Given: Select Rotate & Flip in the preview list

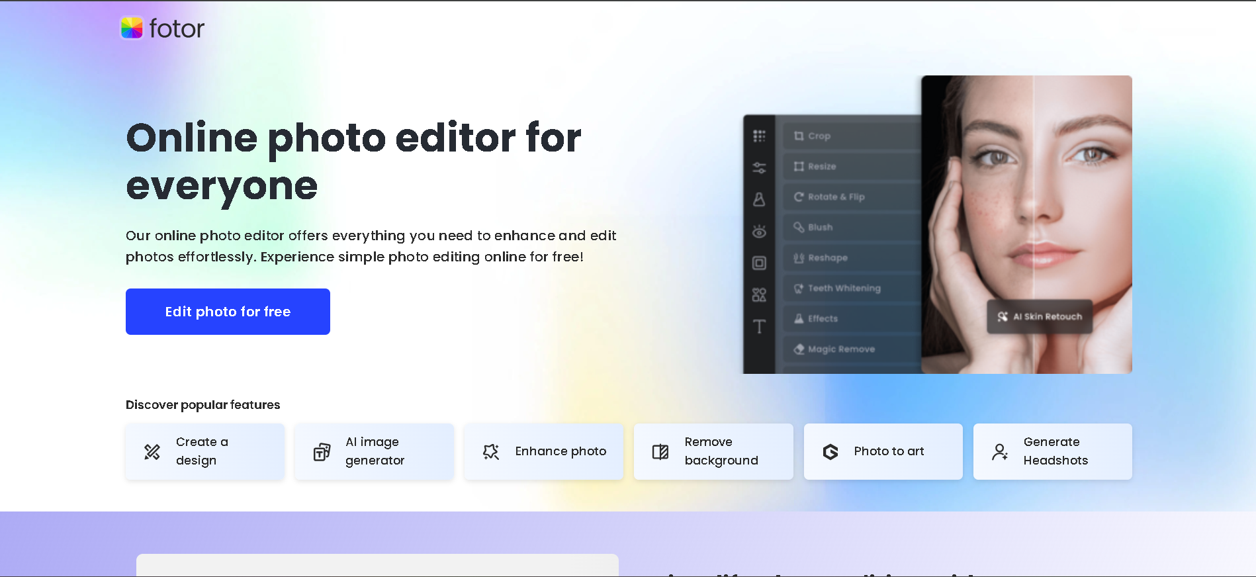Looking at the screenshot, I should 852,197.
